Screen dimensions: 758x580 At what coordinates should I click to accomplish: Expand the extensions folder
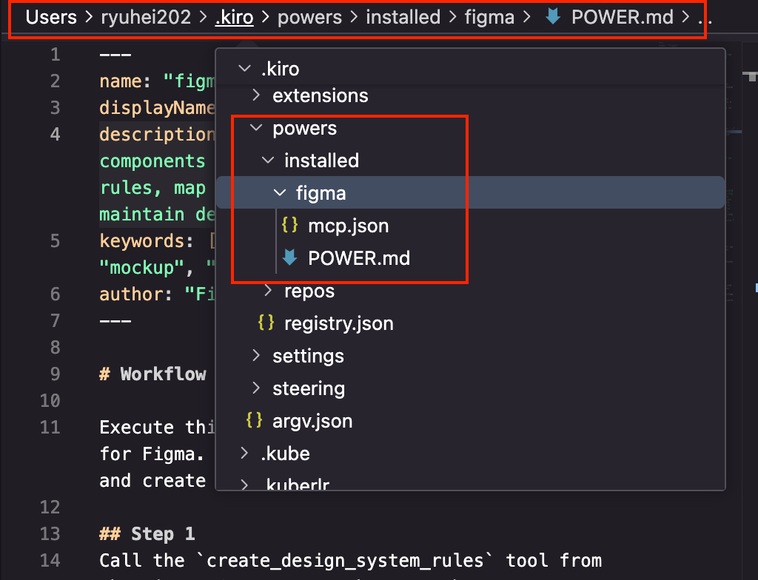(x=255, y=95)
